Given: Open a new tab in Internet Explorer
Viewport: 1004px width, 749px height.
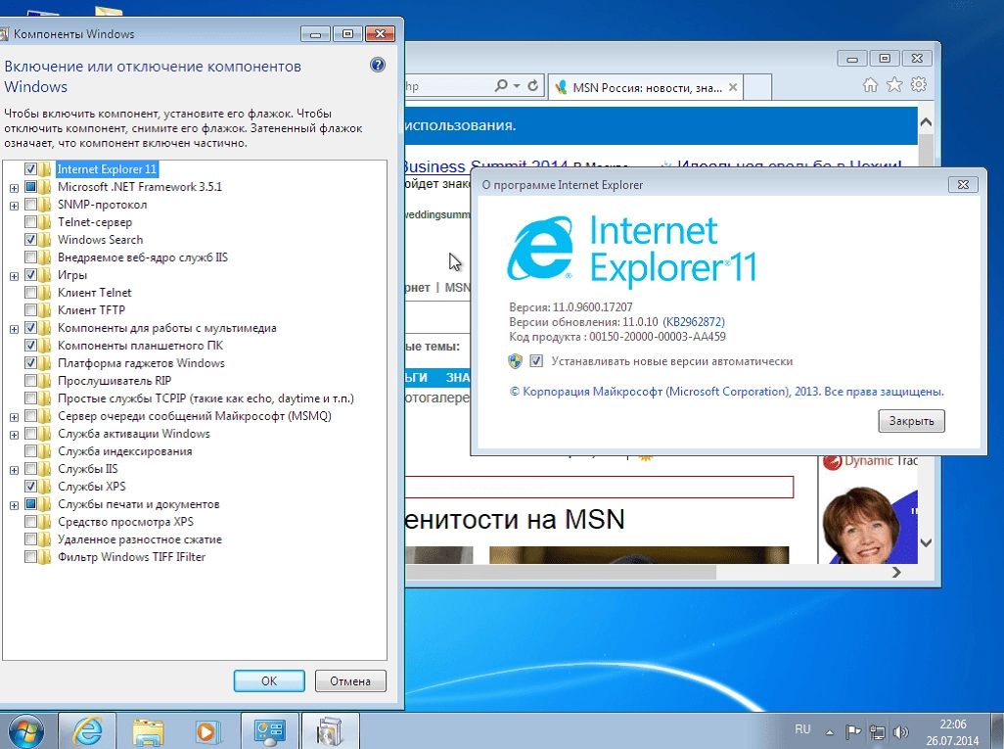Looking at the screenshot, I should tap(757, 87).
